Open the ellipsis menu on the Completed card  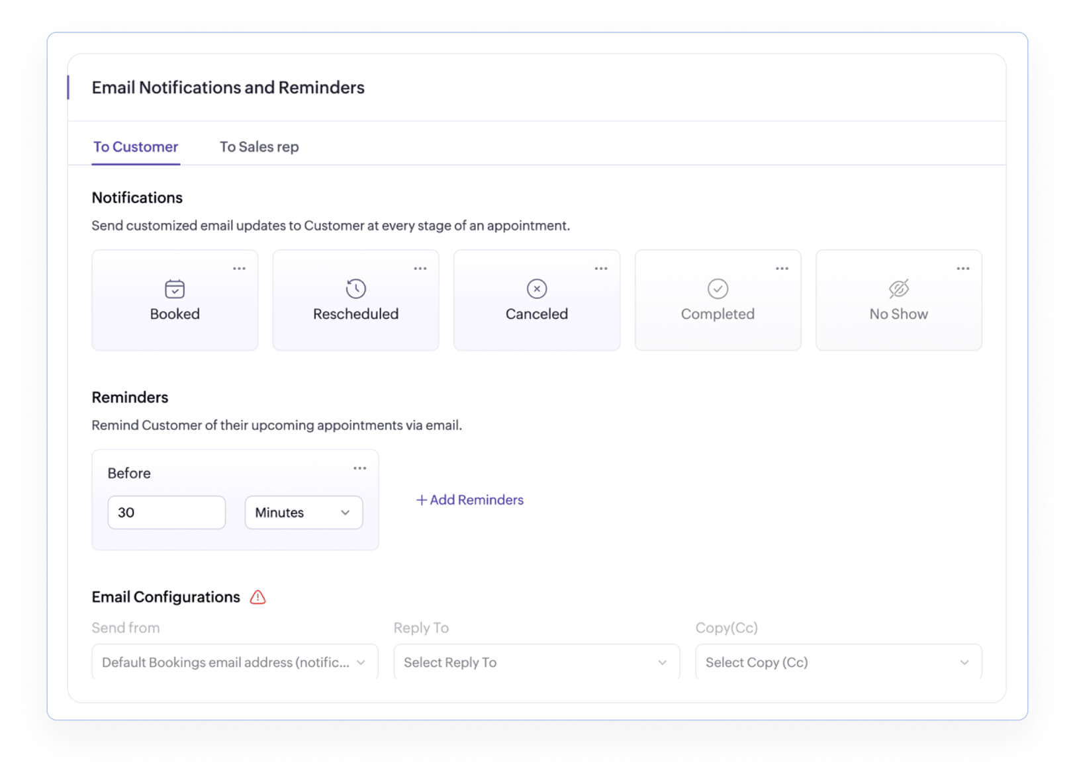(x=782, y=268)
